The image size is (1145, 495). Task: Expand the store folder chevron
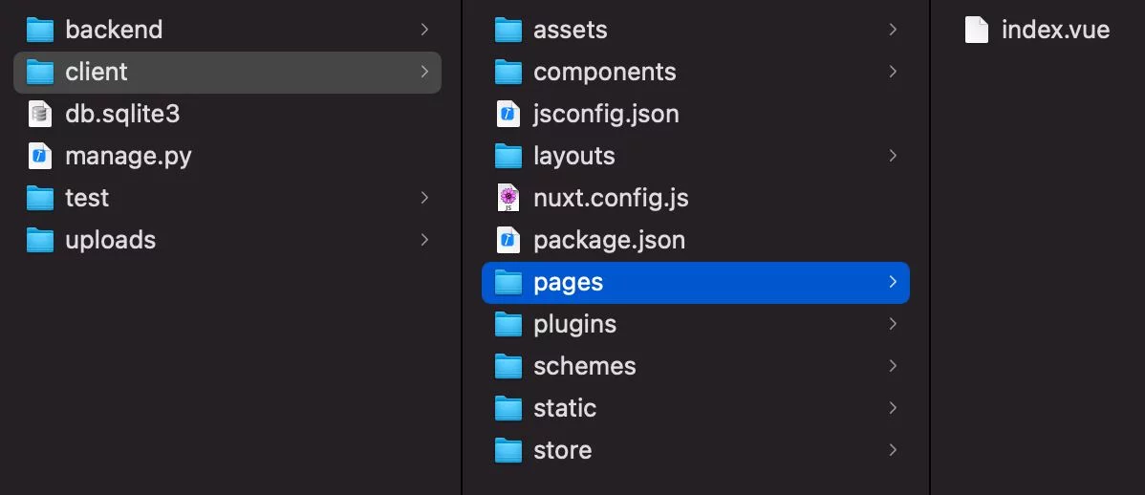[893, 450]
